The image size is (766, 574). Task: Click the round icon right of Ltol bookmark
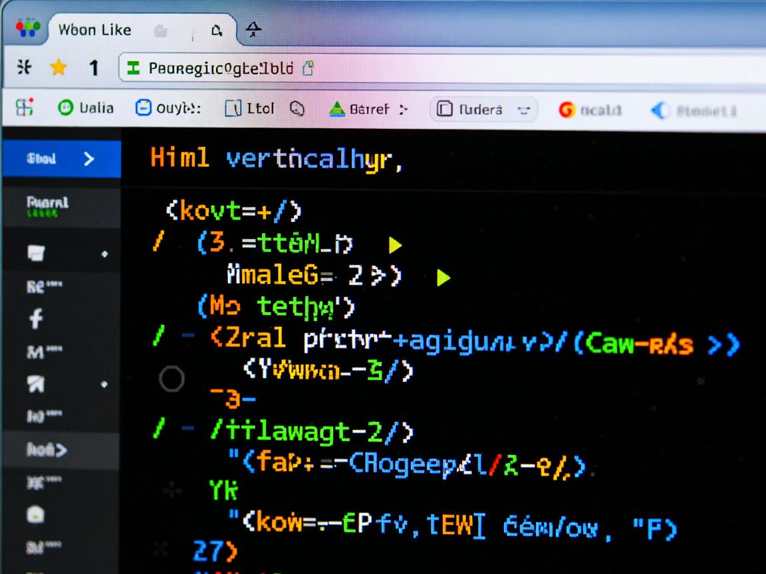pyautogui.click(x=297, y=109)
